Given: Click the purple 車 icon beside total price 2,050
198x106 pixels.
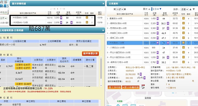Looking at the screenshot, I should (x=158, y=33).
